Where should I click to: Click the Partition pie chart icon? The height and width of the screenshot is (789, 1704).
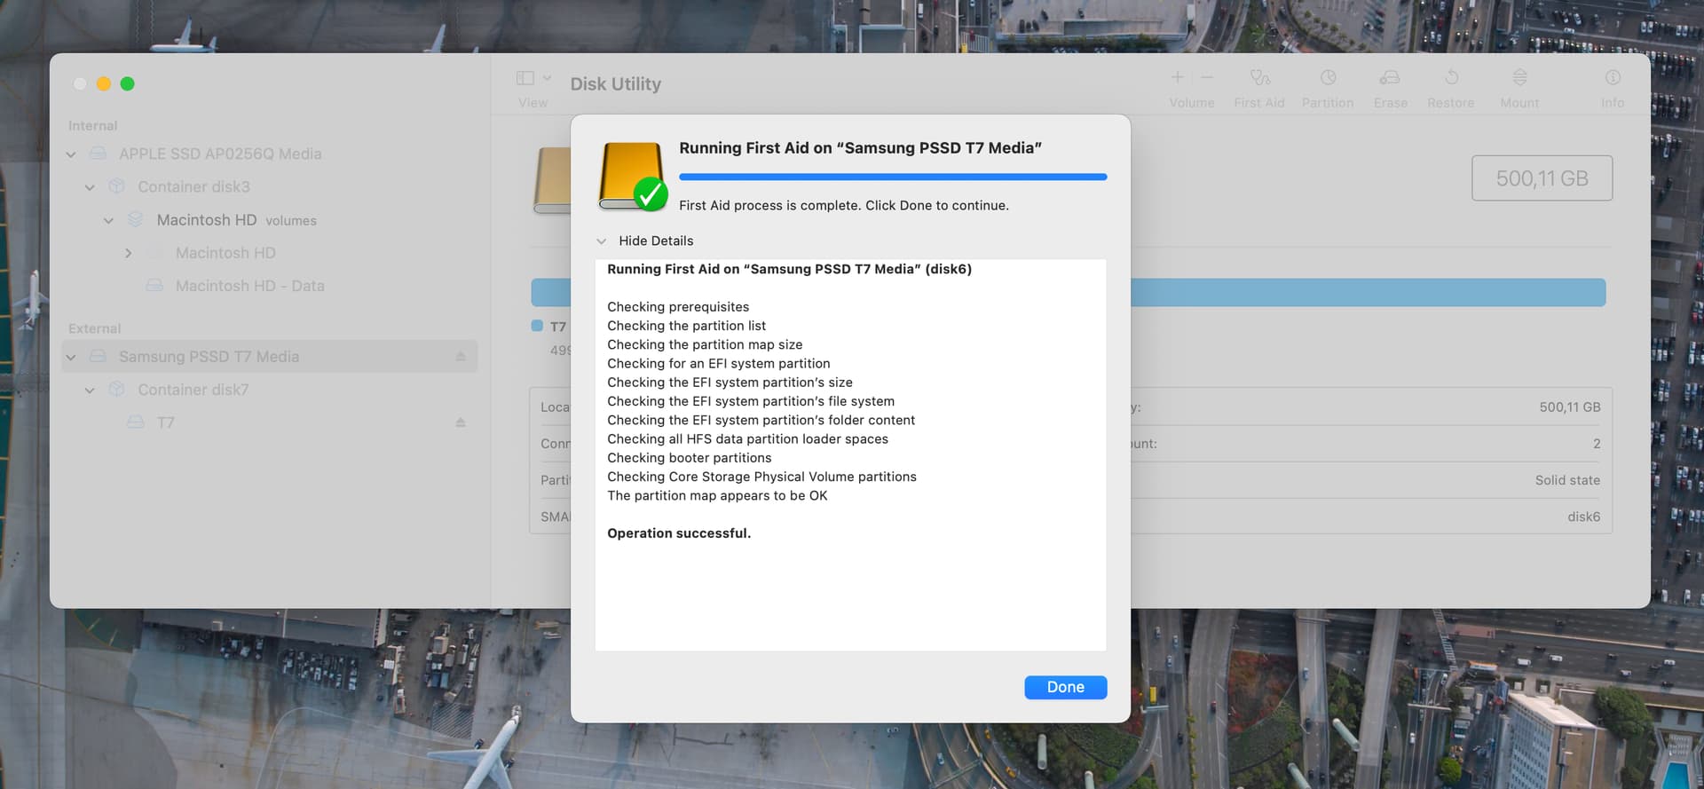click(1328, 78)
